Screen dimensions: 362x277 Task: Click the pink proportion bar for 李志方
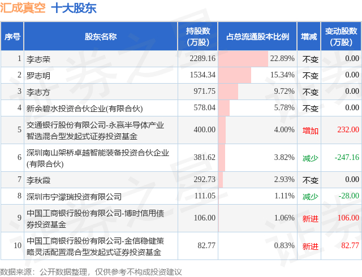tap(229, 92)
